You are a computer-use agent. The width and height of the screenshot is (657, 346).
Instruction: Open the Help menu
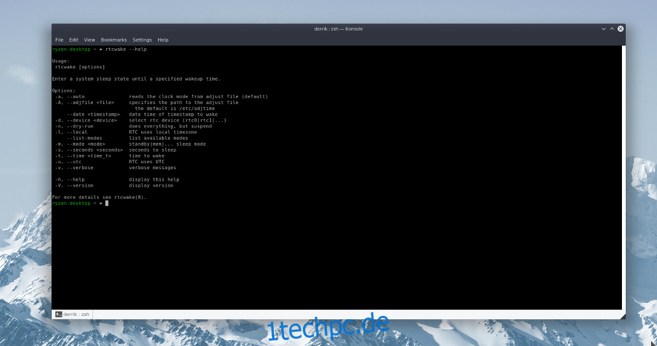163,40
